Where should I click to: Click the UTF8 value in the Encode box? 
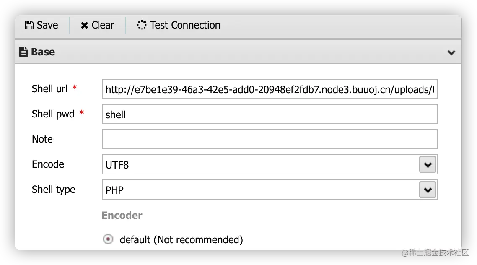(x=117, y=165)
